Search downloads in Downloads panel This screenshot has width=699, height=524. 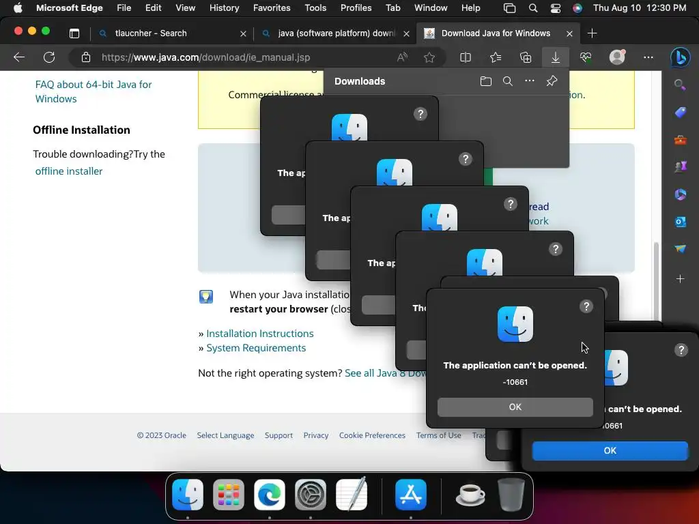(x=508, y=81)
